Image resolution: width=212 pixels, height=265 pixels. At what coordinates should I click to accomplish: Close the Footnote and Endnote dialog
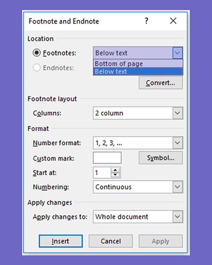173,21
